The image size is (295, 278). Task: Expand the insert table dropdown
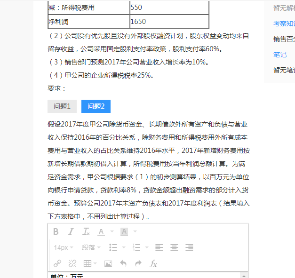pos(96,263)
